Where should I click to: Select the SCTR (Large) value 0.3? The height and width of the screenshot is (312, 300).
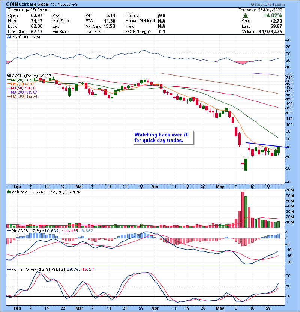162,32
